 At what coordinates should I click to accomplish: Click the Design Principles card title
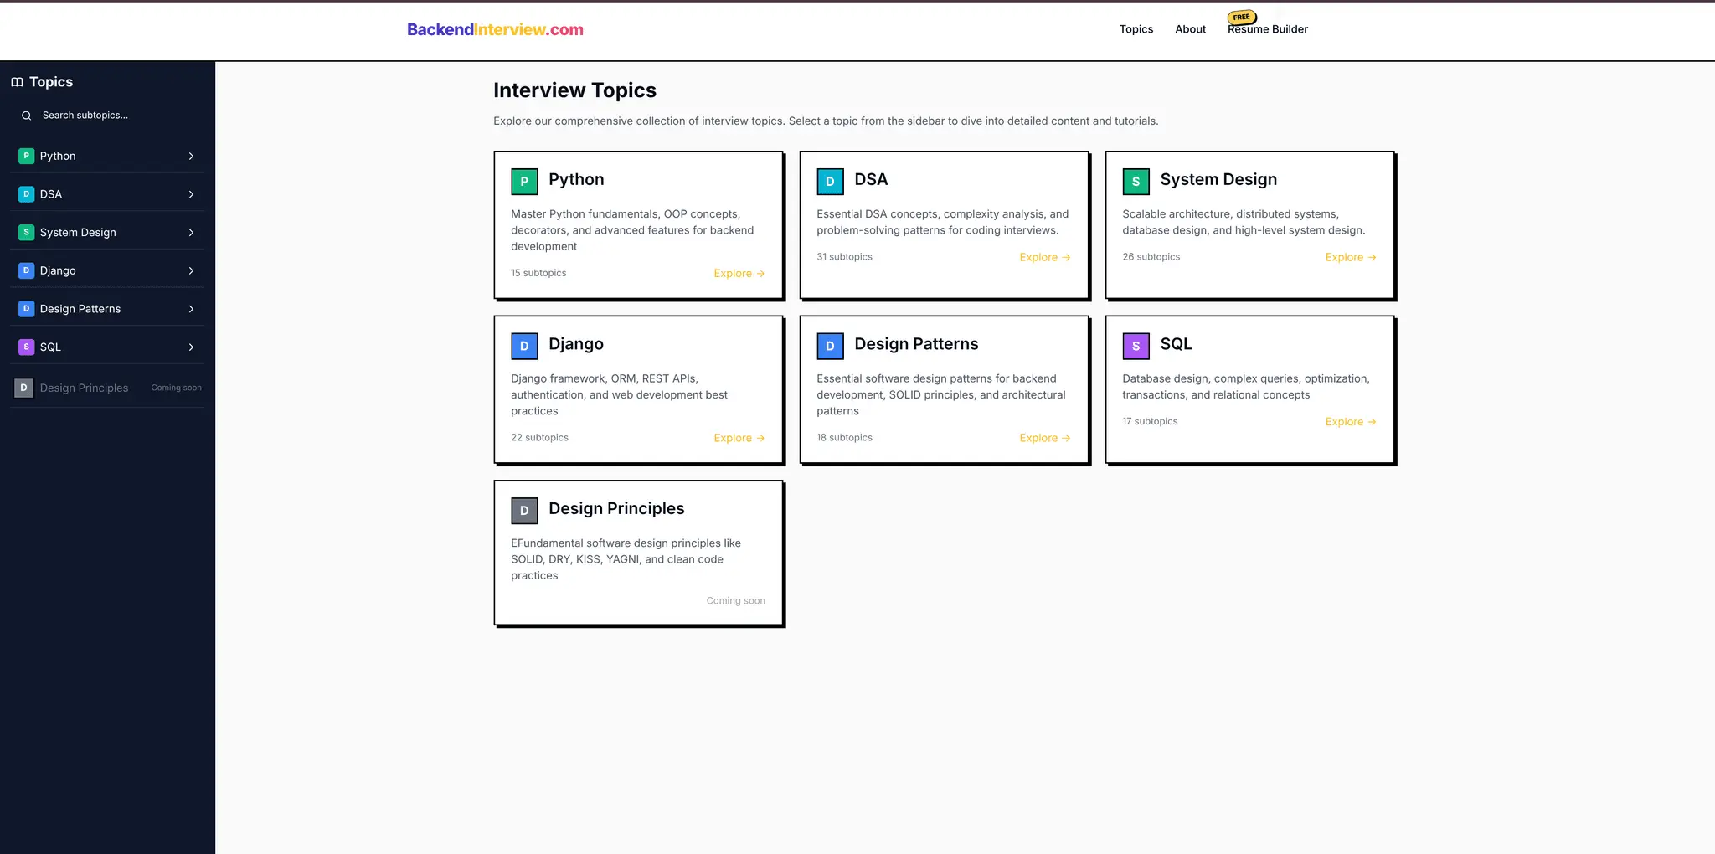(616, 508)
